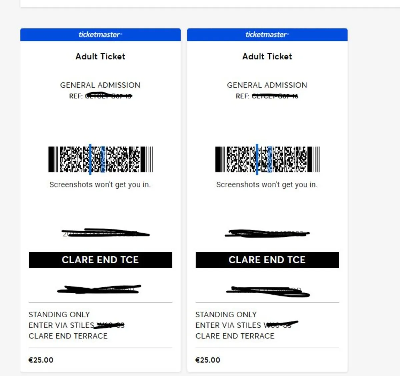Click STANDING ONLY on the second ticket
The image size is (400, 376).
(226, 315)
